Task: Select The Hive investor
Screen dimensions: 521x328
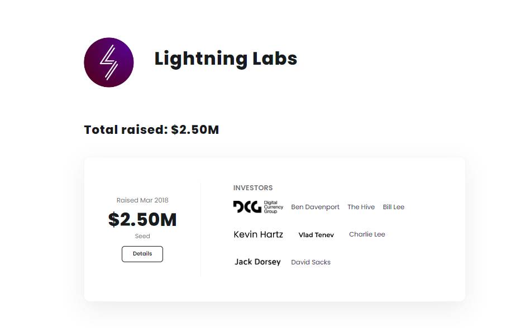Action: coord(361,207)
